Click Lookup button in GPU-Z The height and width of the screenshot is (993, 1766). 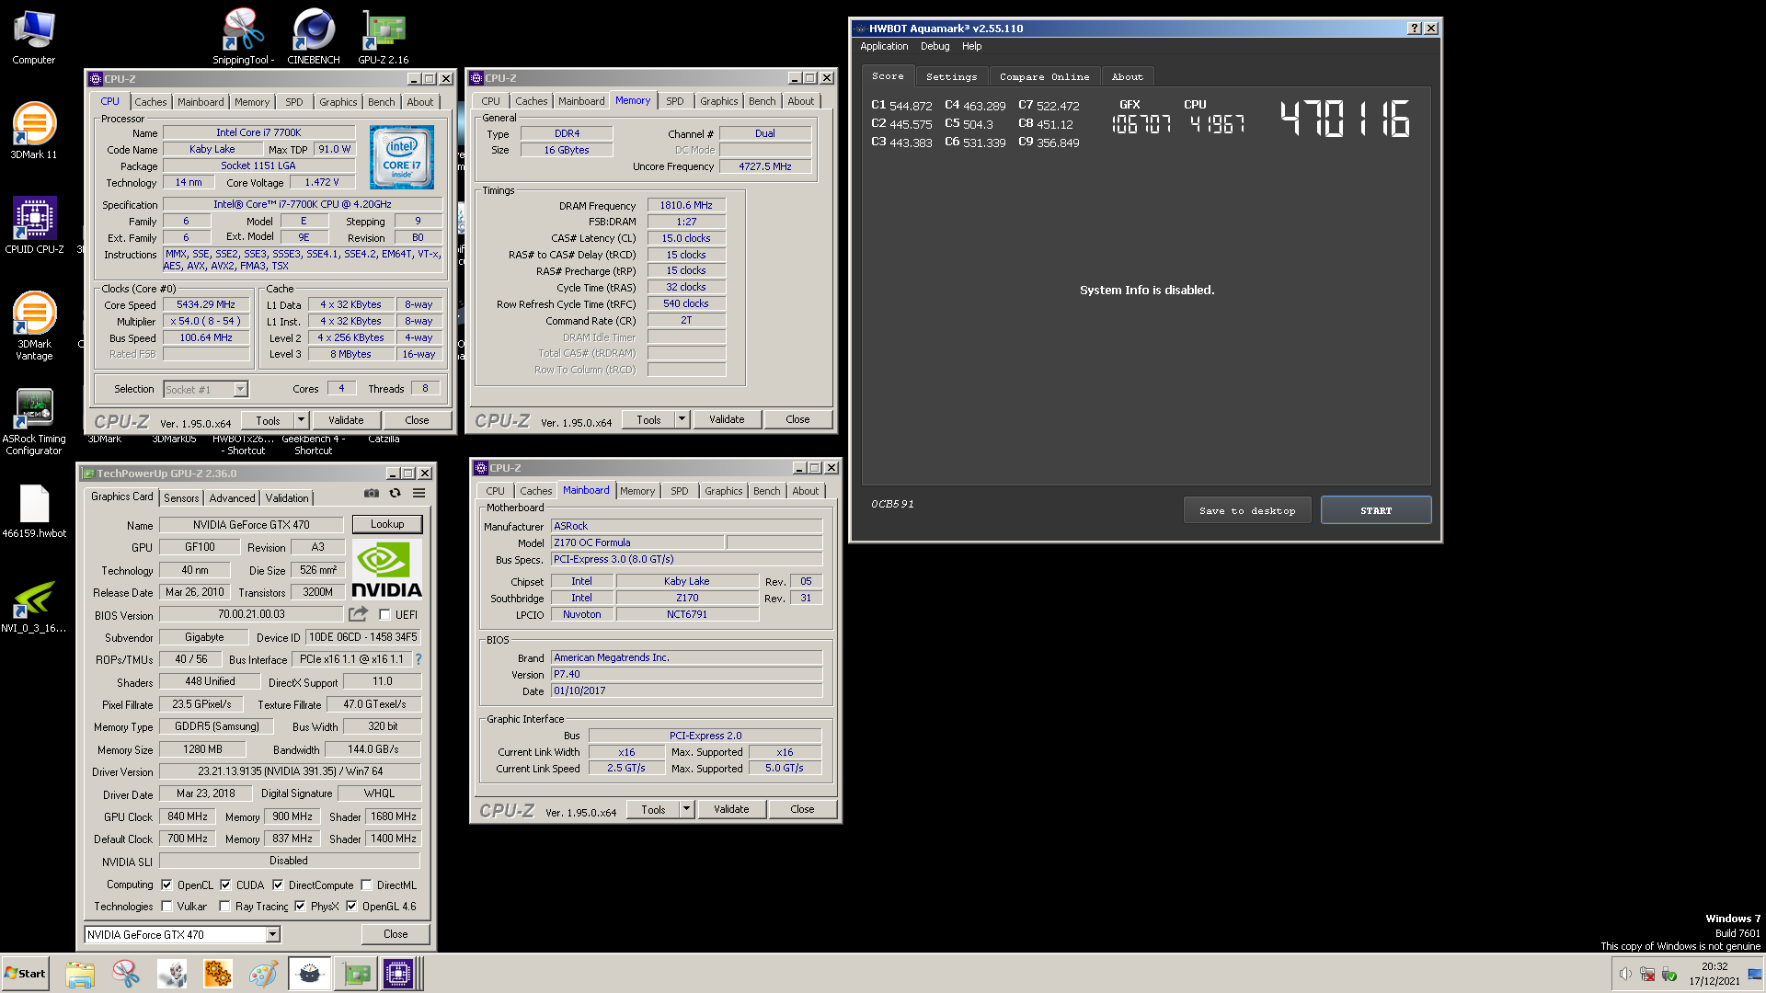pyautogui.click(x=387, y=524)
